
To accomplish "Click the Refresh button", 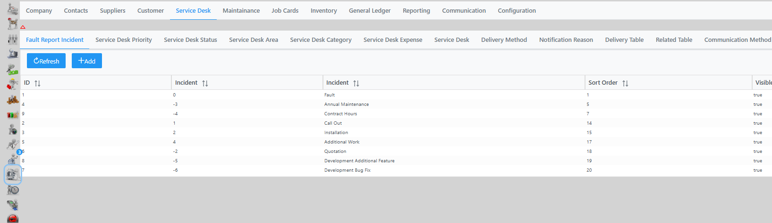I will click(x=46, y=61).
